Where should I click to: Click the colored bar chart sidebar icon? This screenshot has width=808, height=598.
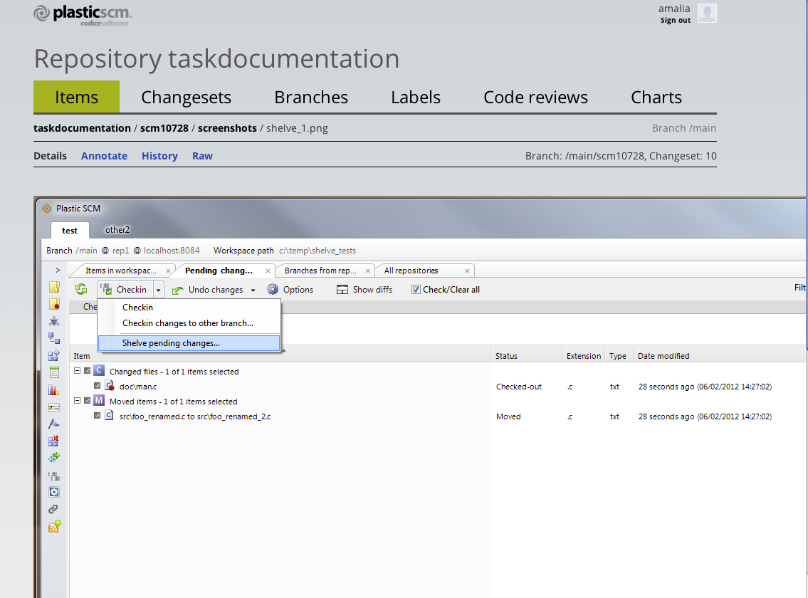click(x=54, y=389)
